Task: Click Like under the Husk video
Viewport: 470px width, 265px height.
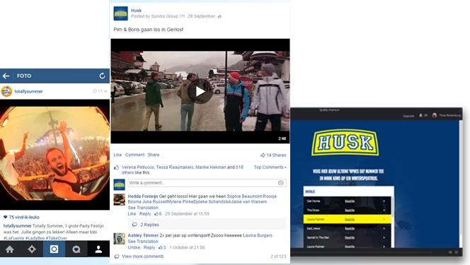Action: point(117,155)
